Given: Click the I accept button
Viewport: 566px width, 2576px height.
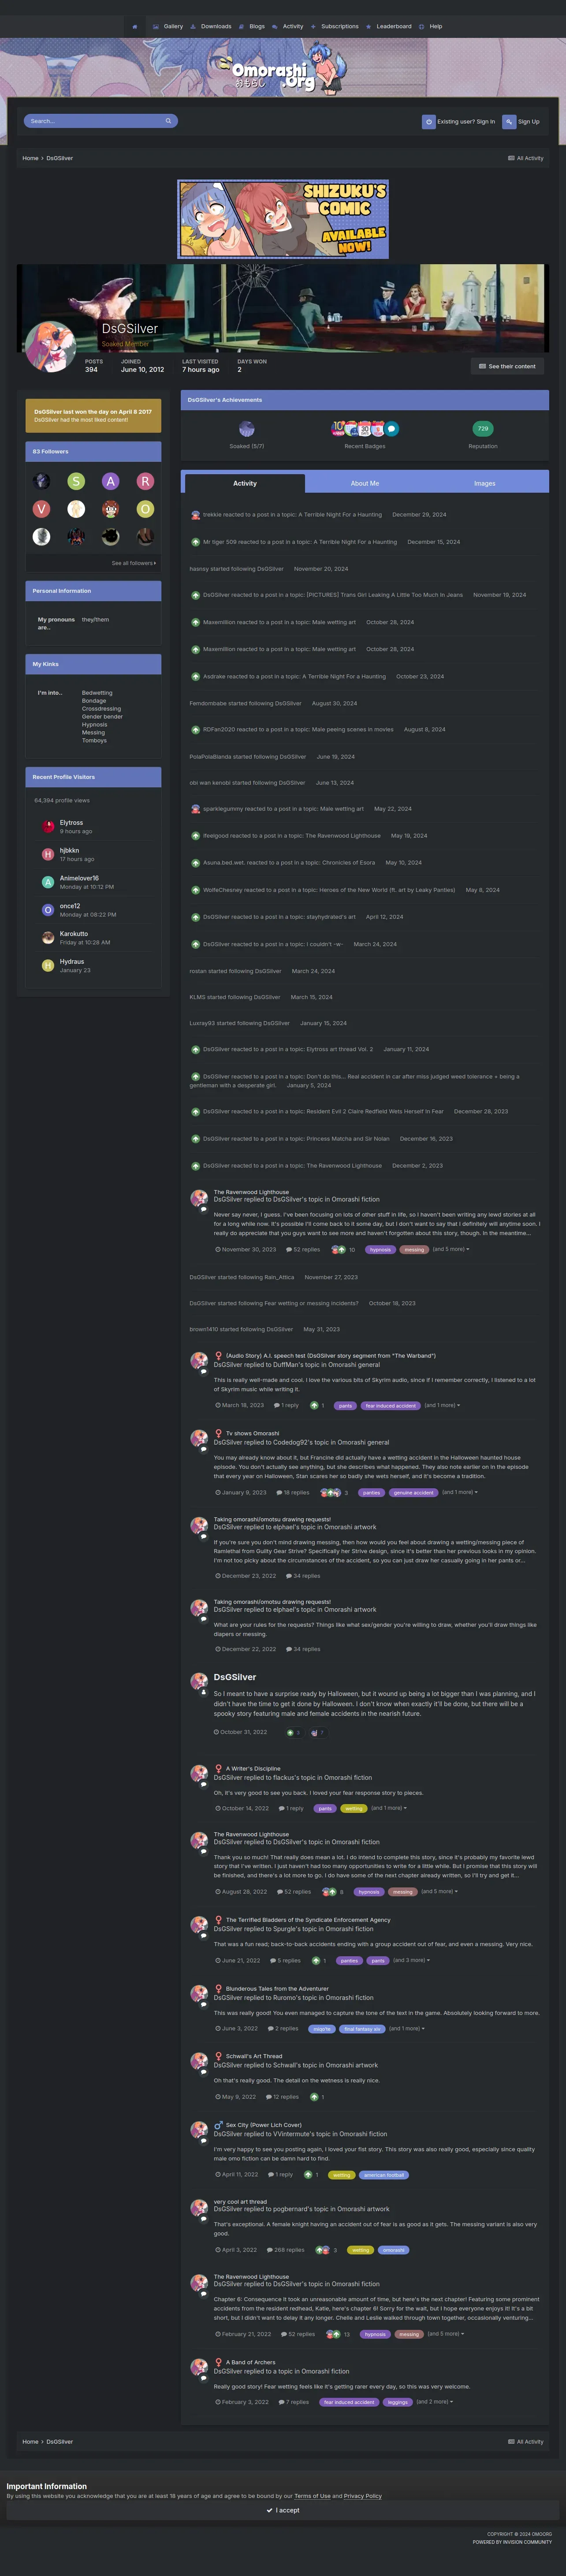Looking at the screenshot, I should tap(283, 2510).
